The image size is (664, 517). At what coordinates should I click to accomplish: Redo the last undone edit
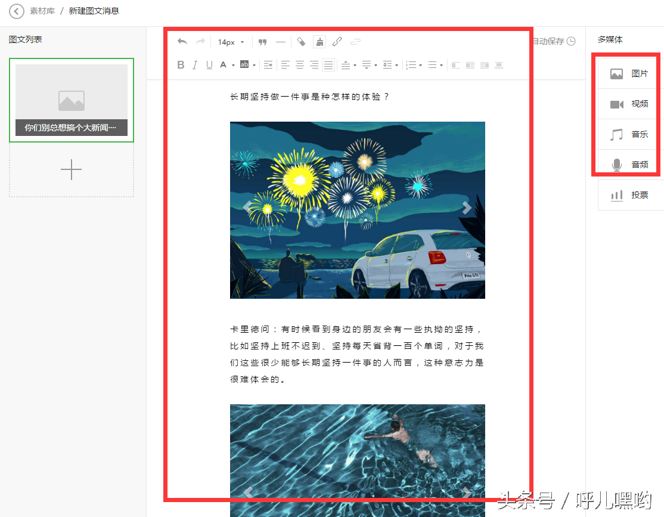point(200,42)
